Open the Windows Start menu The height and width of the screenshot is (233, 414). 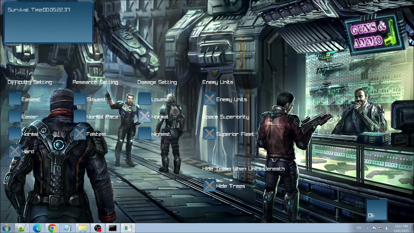coord(6,228)
